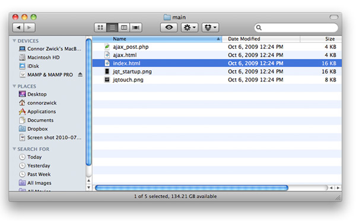Open Applications in sidebar
356x221 pixels.
(x=37, y=112)
